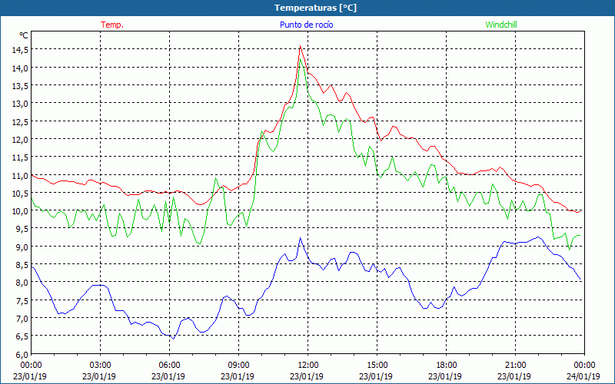Click the blue dew point minimum near 06:00
Viewport: 615px width, 384px height.
[x=173, y=338]
